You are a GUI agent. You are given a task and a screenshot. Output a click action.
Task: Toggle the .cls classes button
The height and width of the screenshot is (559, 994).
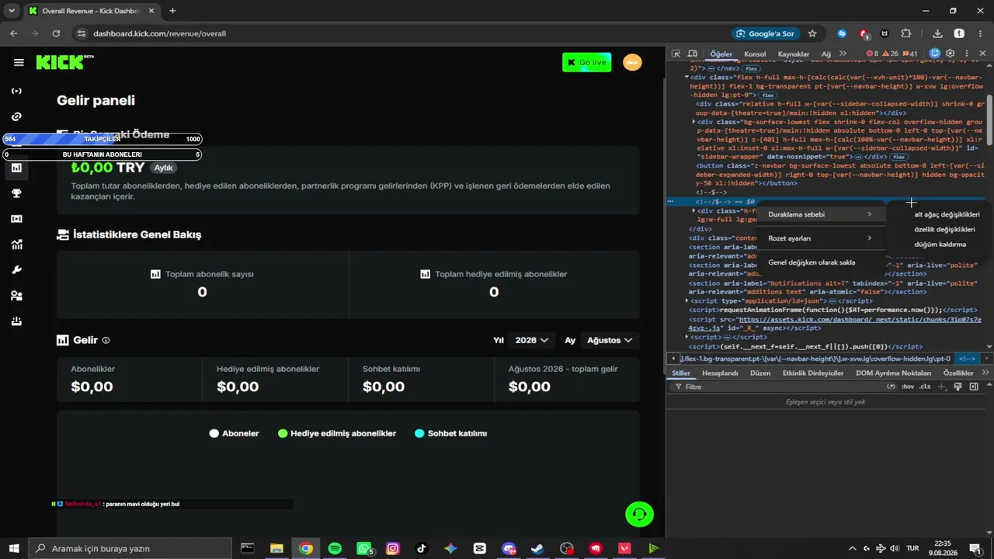pyautogui.click(x=925, y=387)
